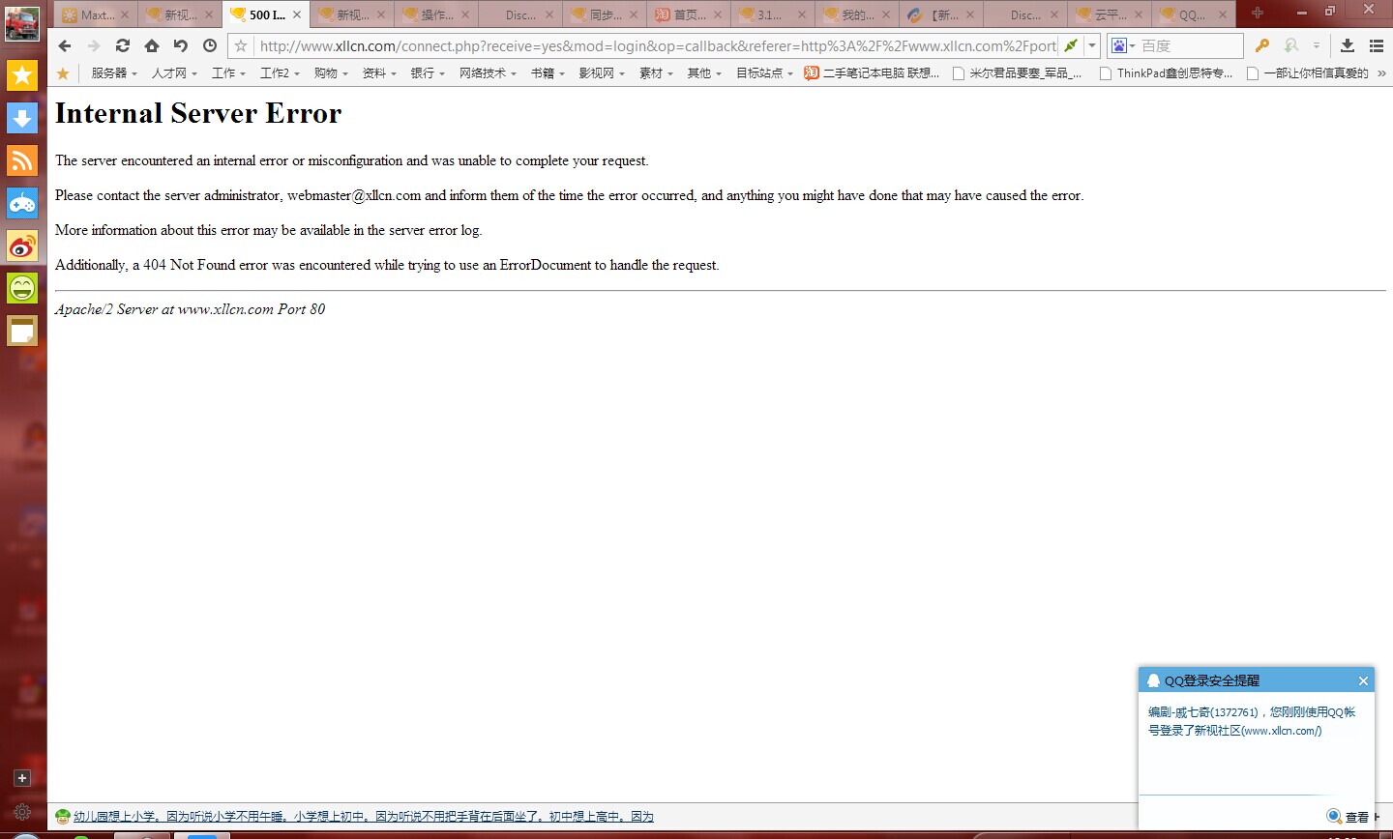
Task: Open the 二手笔记本电脑 联想 bookmark
Action: [872, 73]
